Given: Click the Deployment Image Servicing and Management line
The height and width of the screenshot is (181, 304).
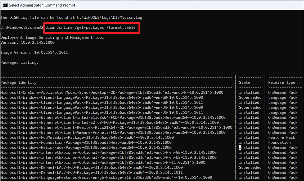Looking at the screenshot, I should [52, 37].
